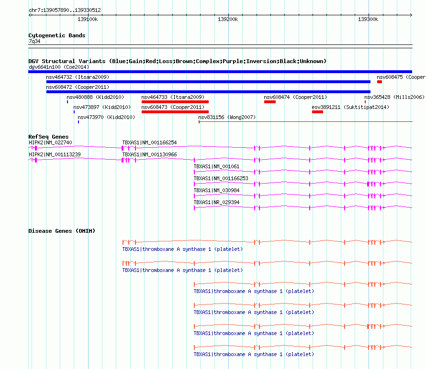The image size is (426, 369).
Task: Select nsv831156 (Wong2007) label
Action: point(227,117)
